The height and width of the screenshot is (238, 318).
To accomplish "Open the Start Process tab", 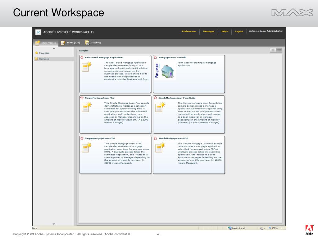I will 46,43.
